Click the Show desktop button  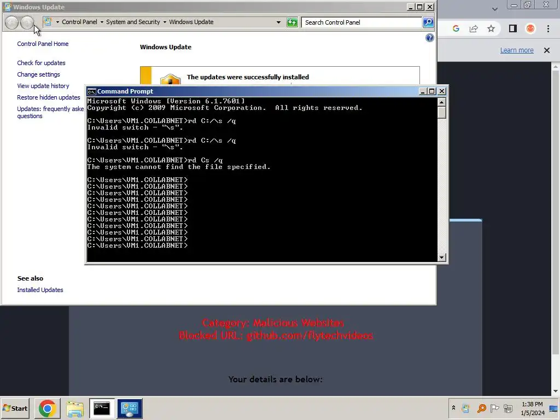pos(555,408)
